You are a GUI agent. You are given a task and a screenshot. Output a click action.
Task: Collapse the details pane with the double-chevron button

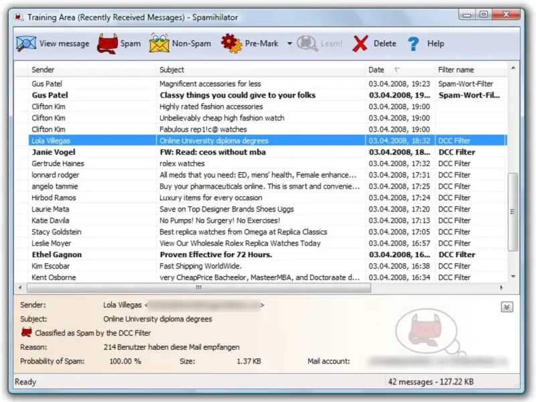(x=507, y=307)
